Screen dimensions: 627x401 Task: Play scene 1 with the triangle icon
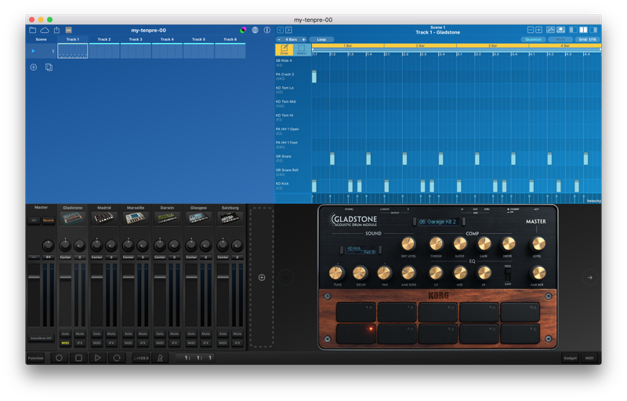coord(33,51)
